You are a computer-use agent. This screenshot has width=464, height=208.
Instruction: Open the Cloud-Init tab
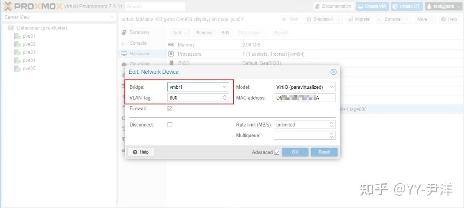point(142,64)
